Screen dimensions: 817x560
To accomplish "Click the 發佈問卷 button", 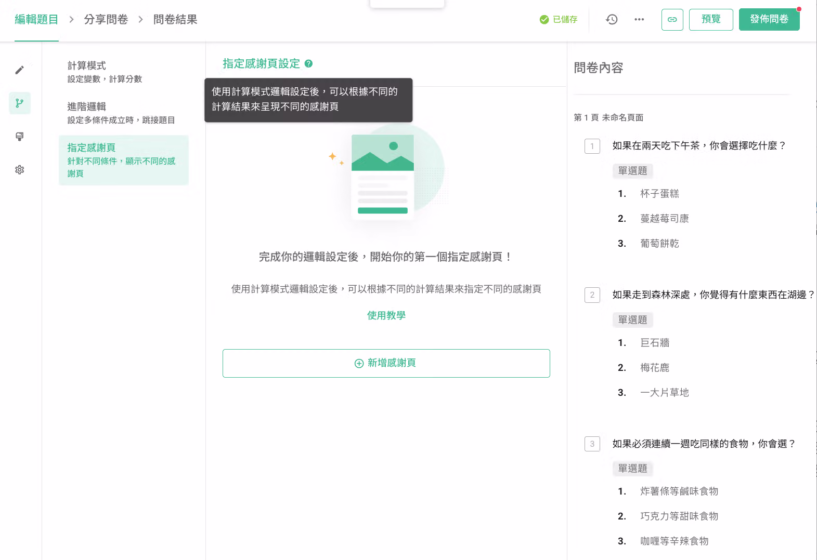I will tap(769, 20).
